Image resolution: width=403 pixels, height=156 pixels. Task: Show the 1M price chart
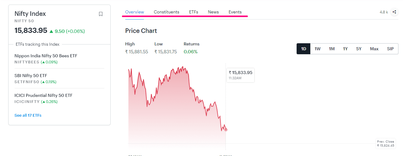pos(332,49)
